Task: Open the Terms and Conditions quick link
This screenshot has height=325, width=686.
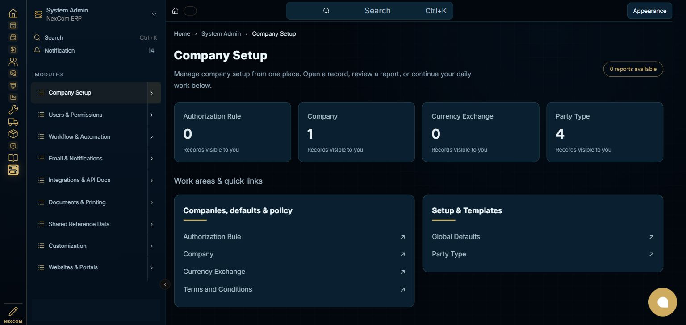Action: 294,289
